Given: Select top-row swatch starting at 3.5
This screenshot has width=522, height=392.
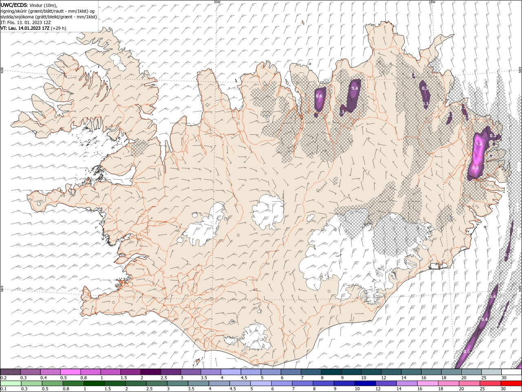Looking at the screenshot, I should click(x=210, y=372).
